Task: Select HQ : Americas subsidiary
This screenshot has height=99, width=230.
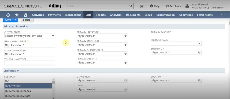Action: tap(28, 86)
